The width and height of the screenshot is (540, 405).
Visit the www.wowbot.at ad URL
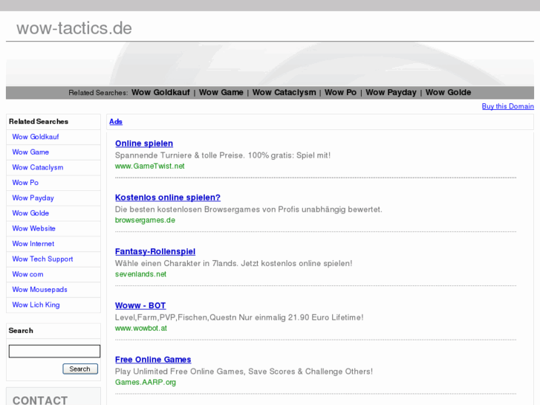[141, 328]
